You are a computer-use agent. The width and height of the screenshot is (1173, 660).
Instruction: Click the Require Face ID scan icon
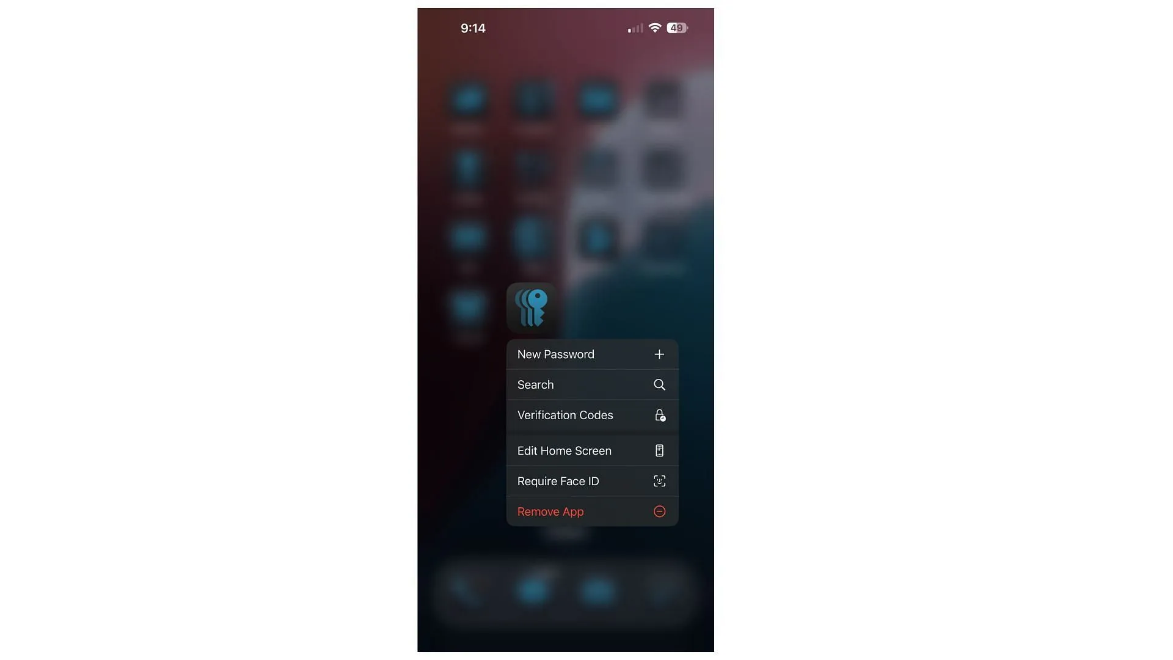point(659,481)
